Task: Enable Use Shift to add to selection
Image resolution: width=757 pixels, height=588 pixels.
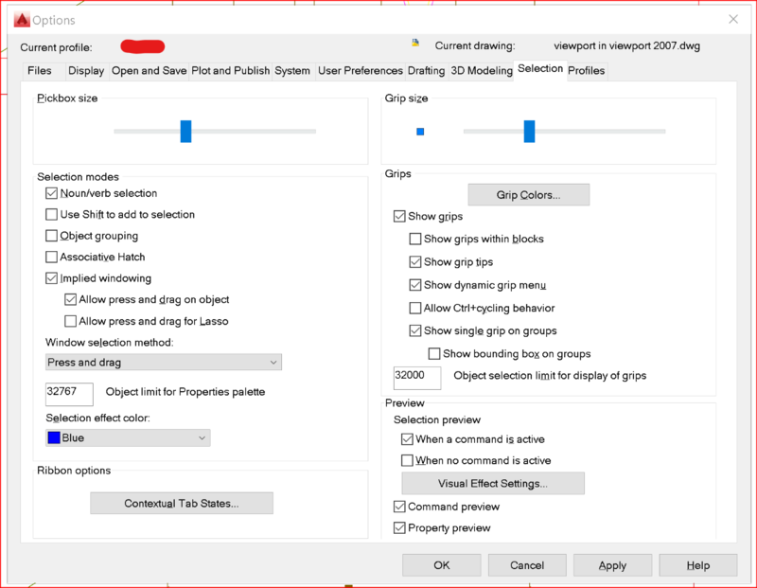Action: tap(52, 215)
